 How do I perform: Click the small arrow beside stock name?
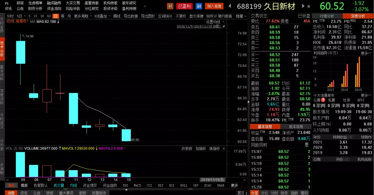point(309,6)
